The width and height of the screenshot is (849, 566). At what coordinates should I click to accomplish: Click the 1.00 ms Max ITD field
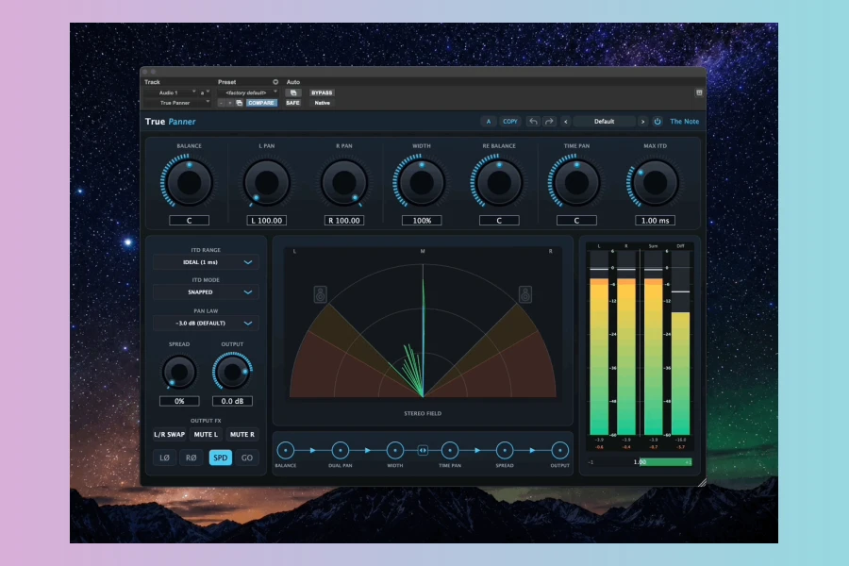pyautogui.click(x=656, y=221)
